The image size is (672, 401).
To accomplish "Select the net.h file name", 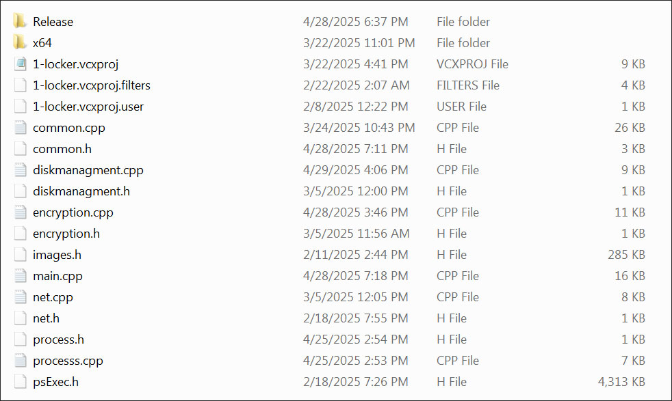I will point(46,318).
